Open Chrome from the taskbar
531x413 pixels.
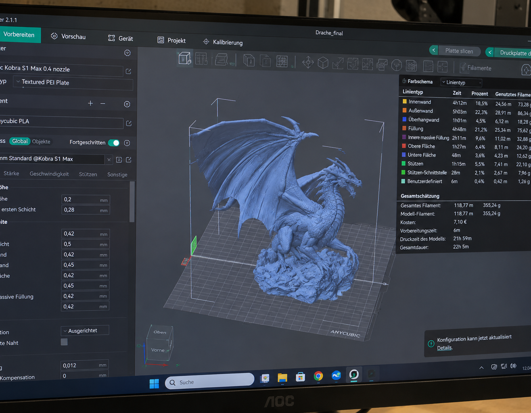(318, 376)
